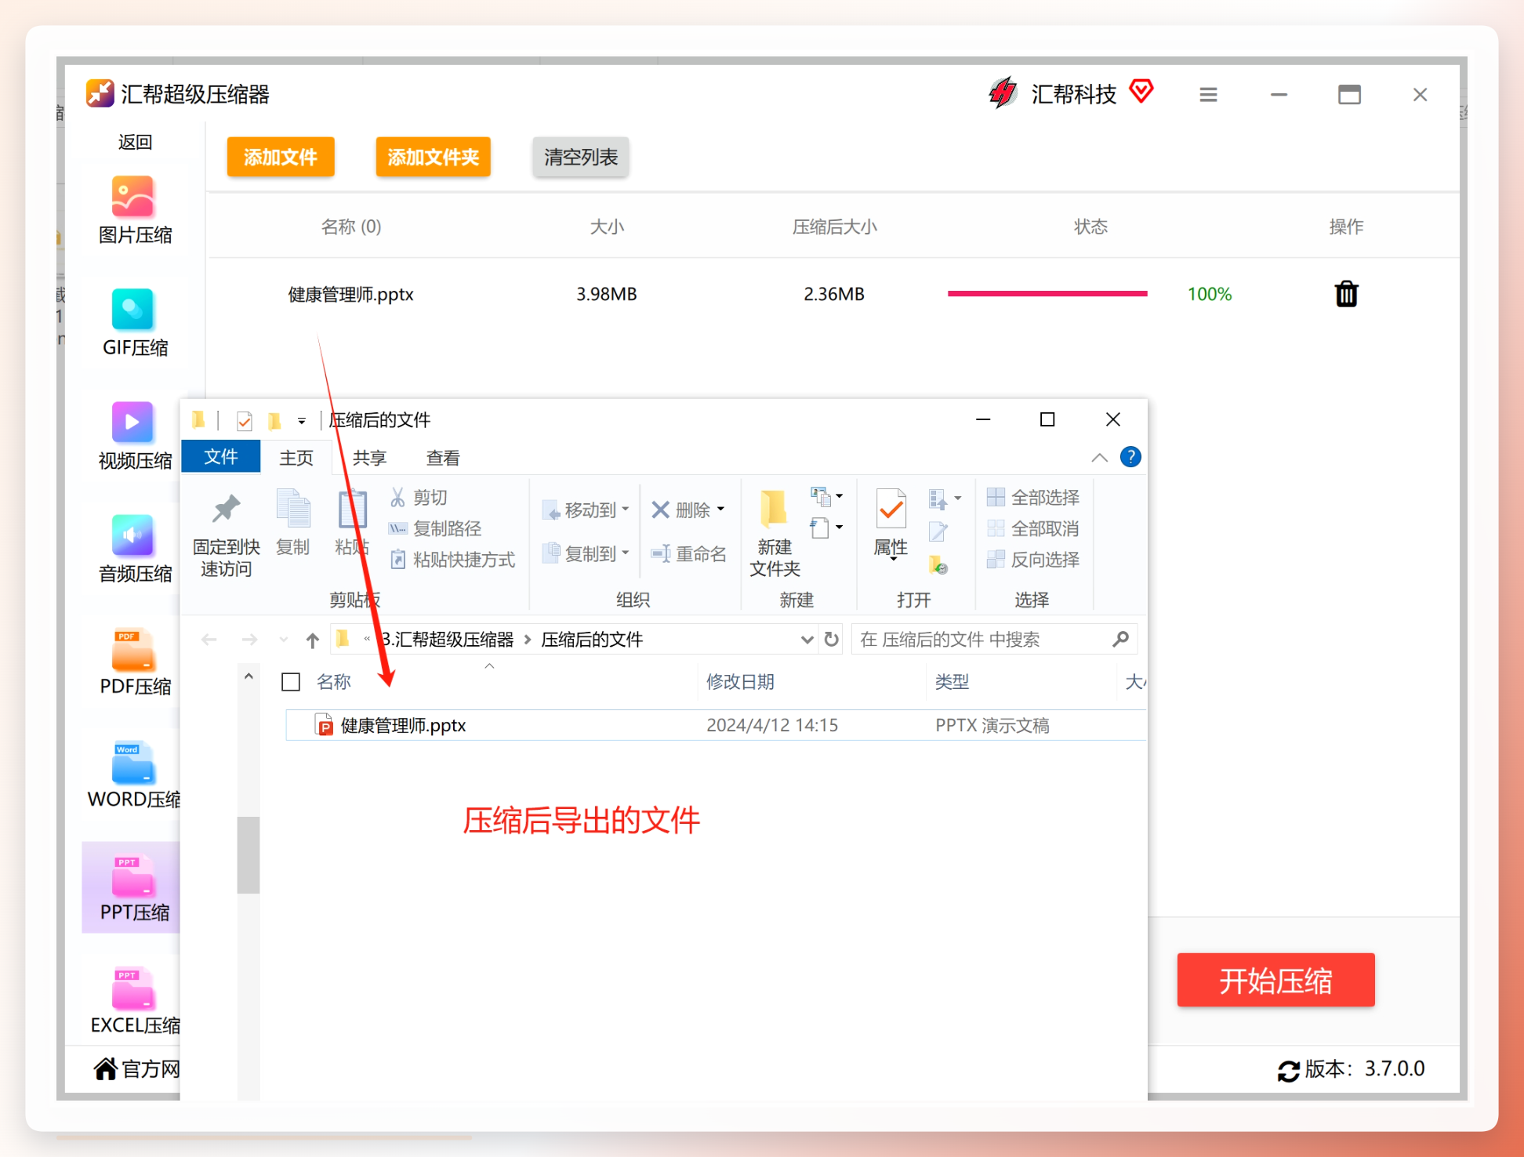Open the quick access toolbar customize dropdown
1524x1157 pixels.
pos(301,421)
